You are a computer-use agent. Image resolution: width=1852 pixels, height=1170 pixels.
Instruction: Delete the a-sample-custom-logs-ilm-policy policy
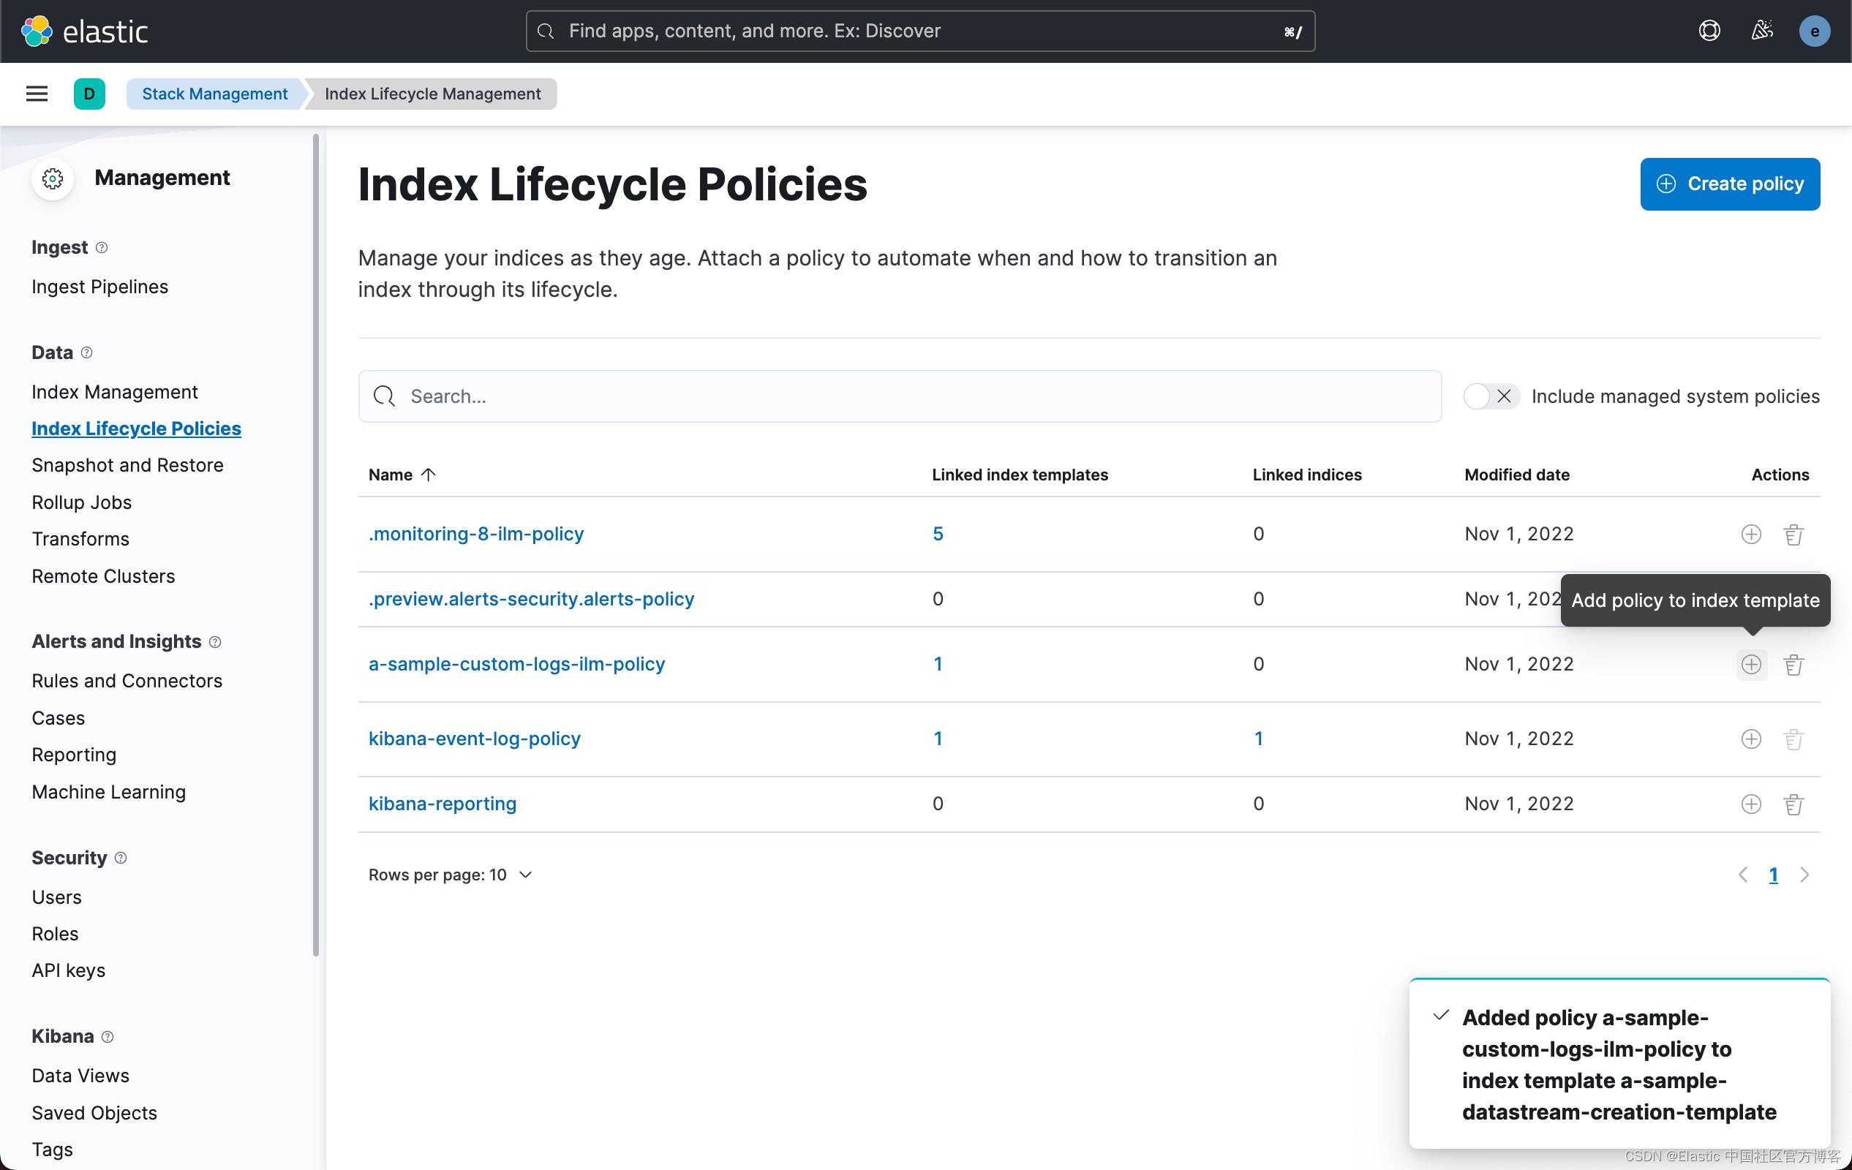(x=1793, y=664)
